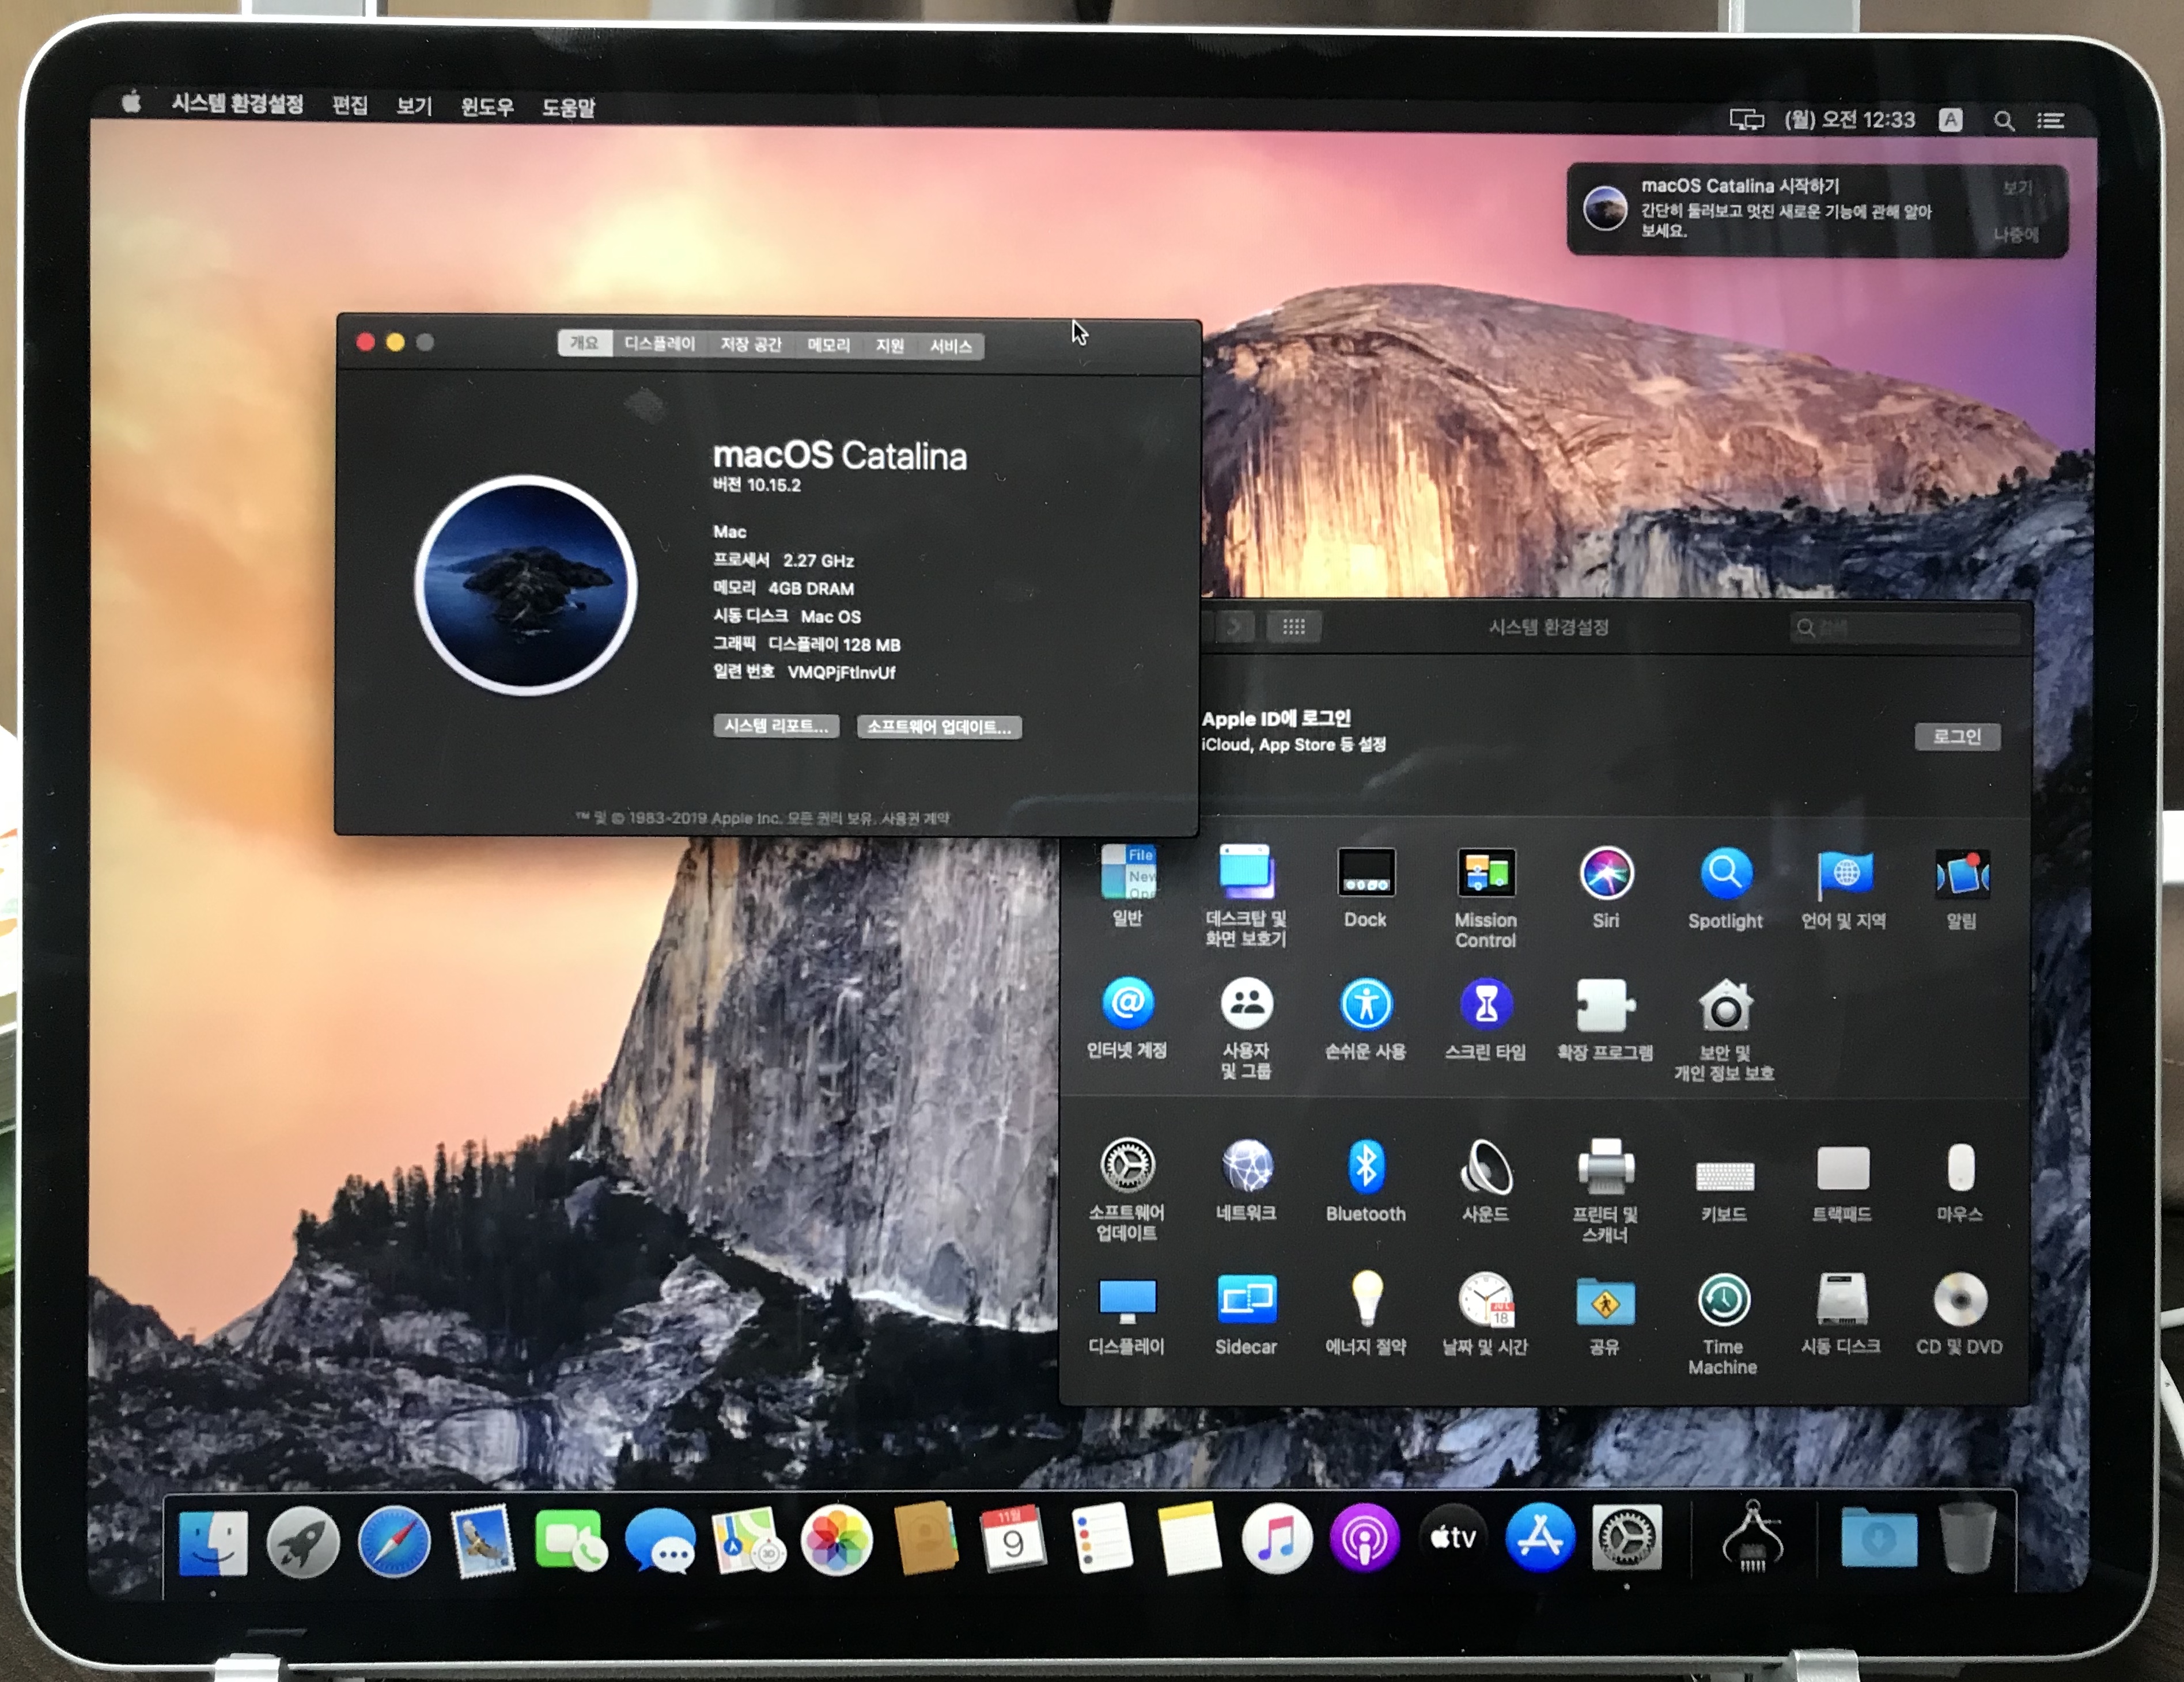Select the 메모리 tab
2184x1682 pixels.
pos(828,345)
